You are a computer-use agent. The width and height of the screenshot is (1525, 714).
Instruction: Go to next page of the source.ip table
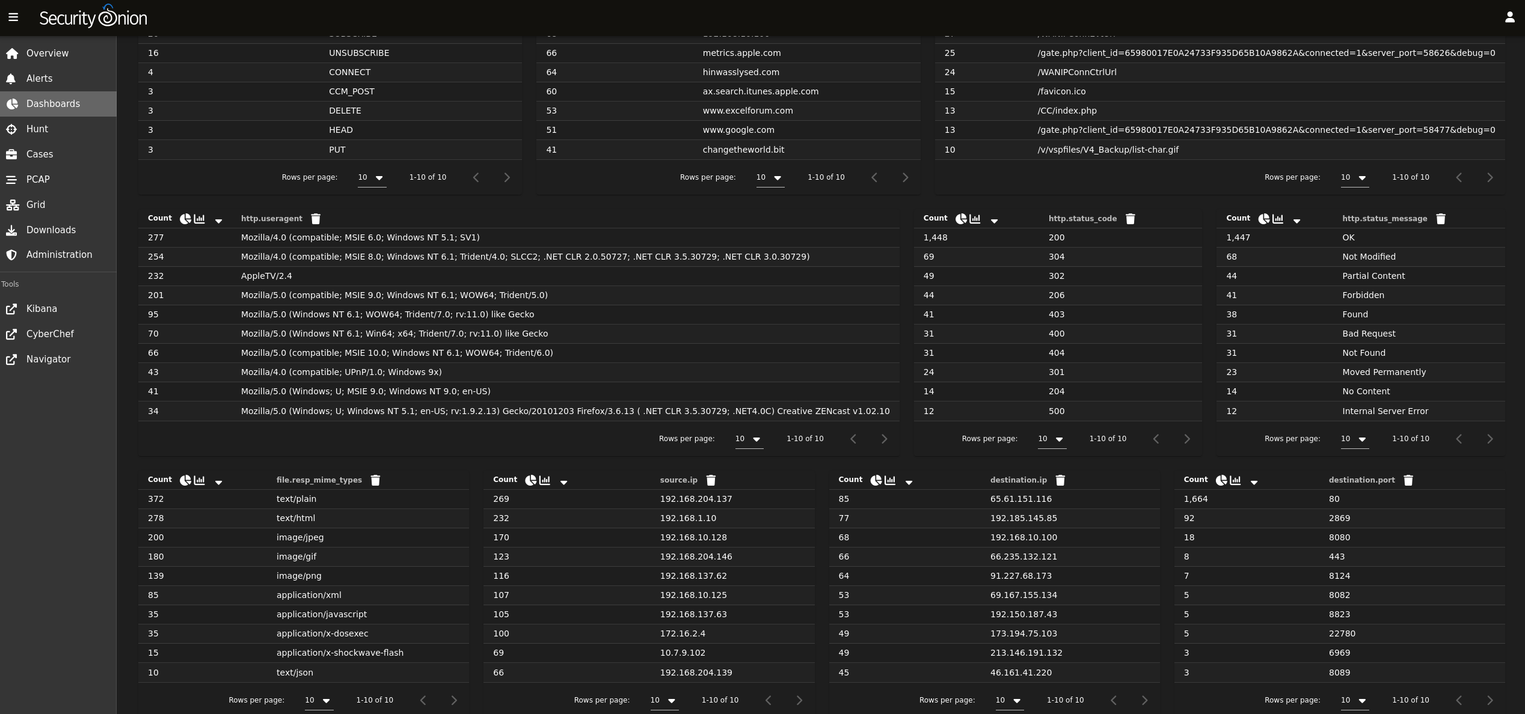pyautogui.click(x=800, y=700)
